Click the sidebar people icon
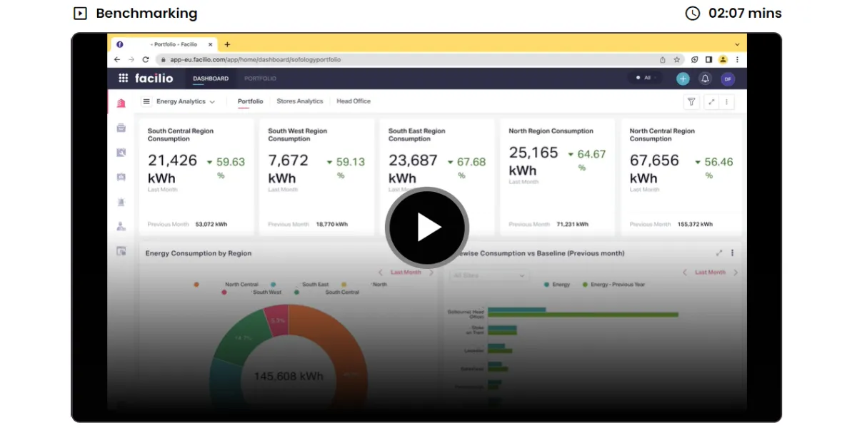 coord(121,226)
